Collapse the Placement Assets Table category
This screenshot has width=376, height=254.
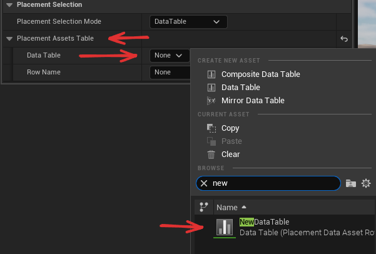coord(9,39)
